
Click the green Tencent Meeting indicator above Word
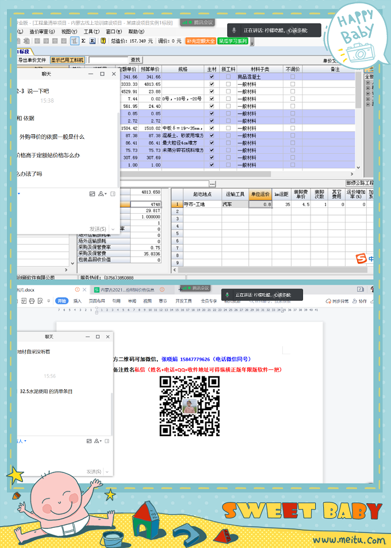coord(195,288)
